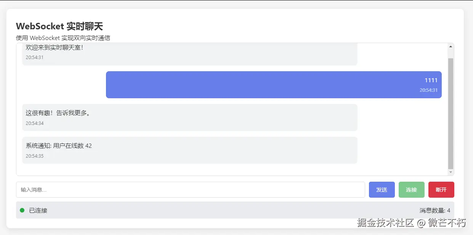The image size is (473, 235).
Task: Click the 掘金技术社区 watermark text
Action: 385,223
